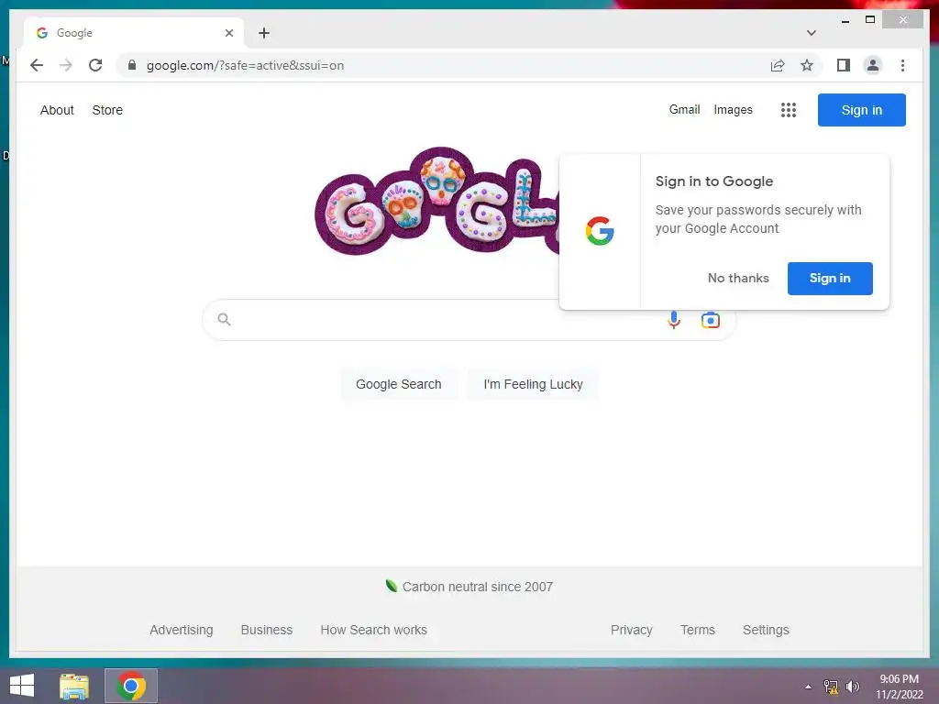This screenshot has height=704, width=939.
Task: Open the Chrome three-dot menu
Action: [902, 65]
